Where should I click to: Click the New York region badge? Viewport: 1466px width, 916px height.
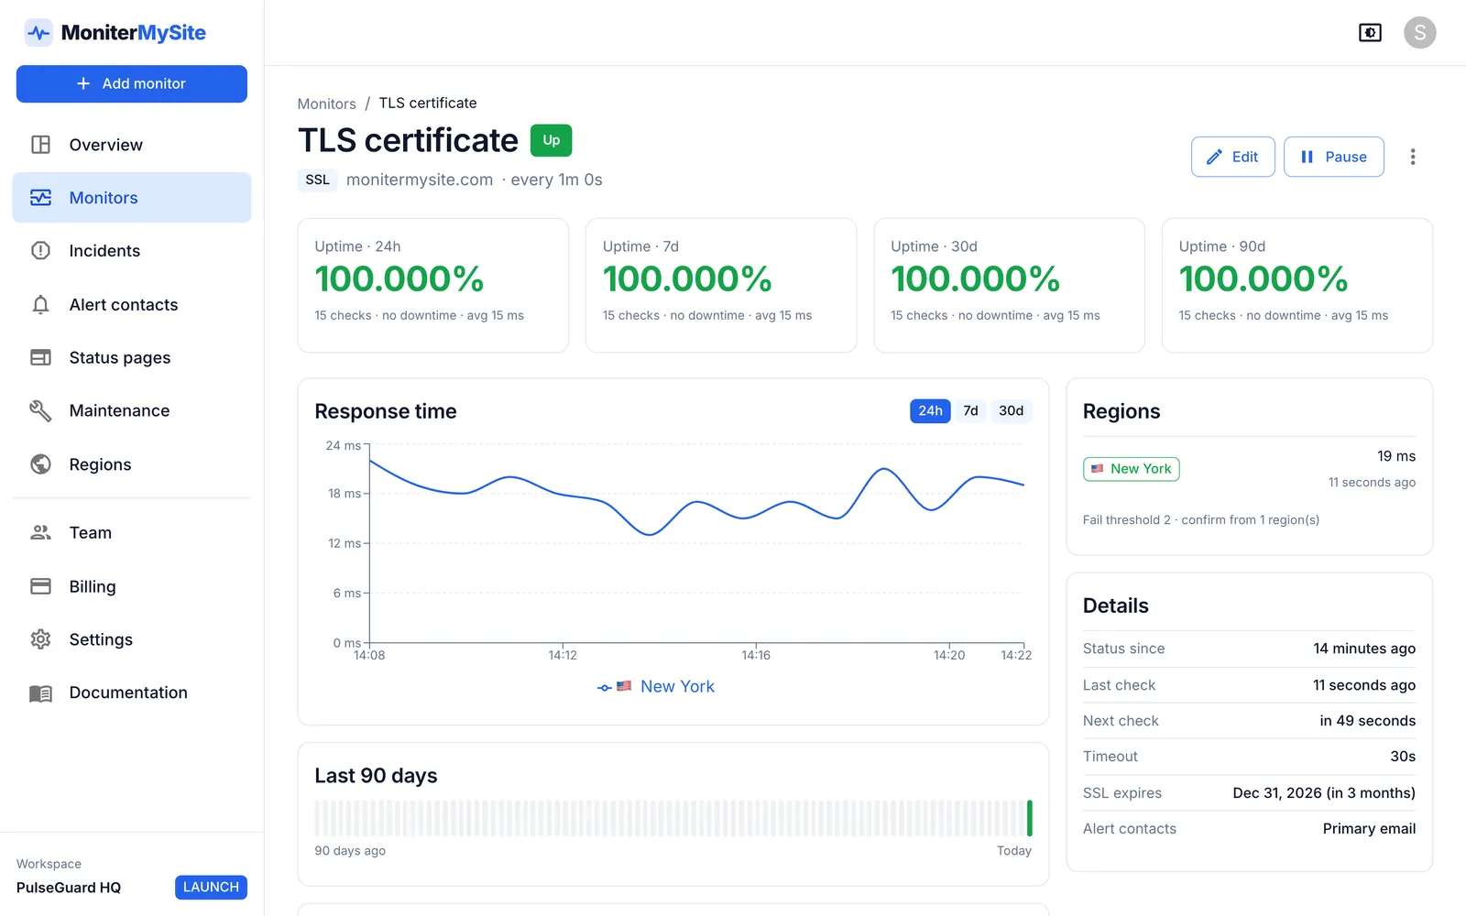coord(1131,469)
